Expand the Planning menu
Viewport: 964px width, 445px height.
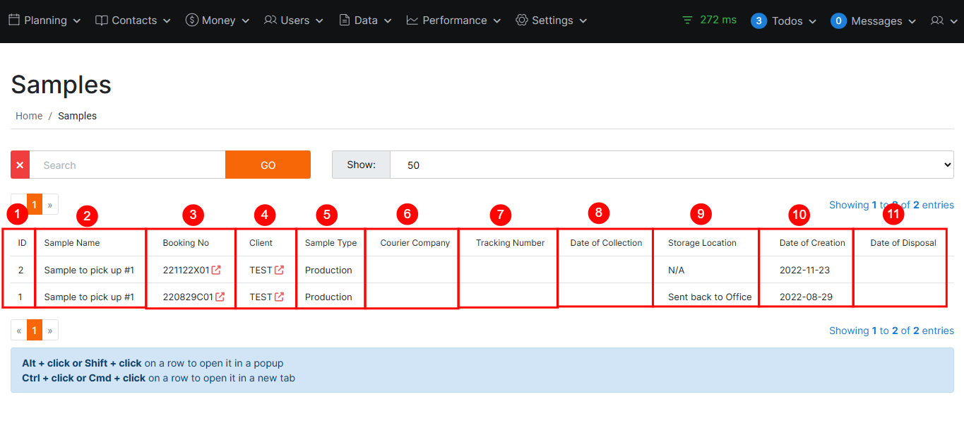click(44, 20)
